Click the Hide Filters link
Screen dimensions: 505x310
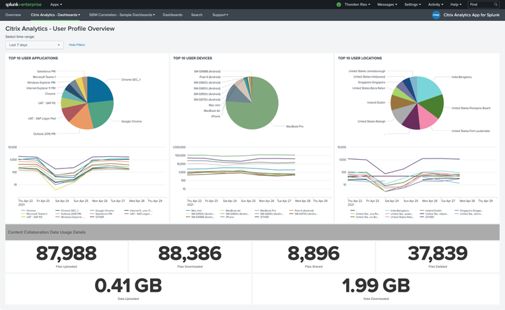point(77,44)
